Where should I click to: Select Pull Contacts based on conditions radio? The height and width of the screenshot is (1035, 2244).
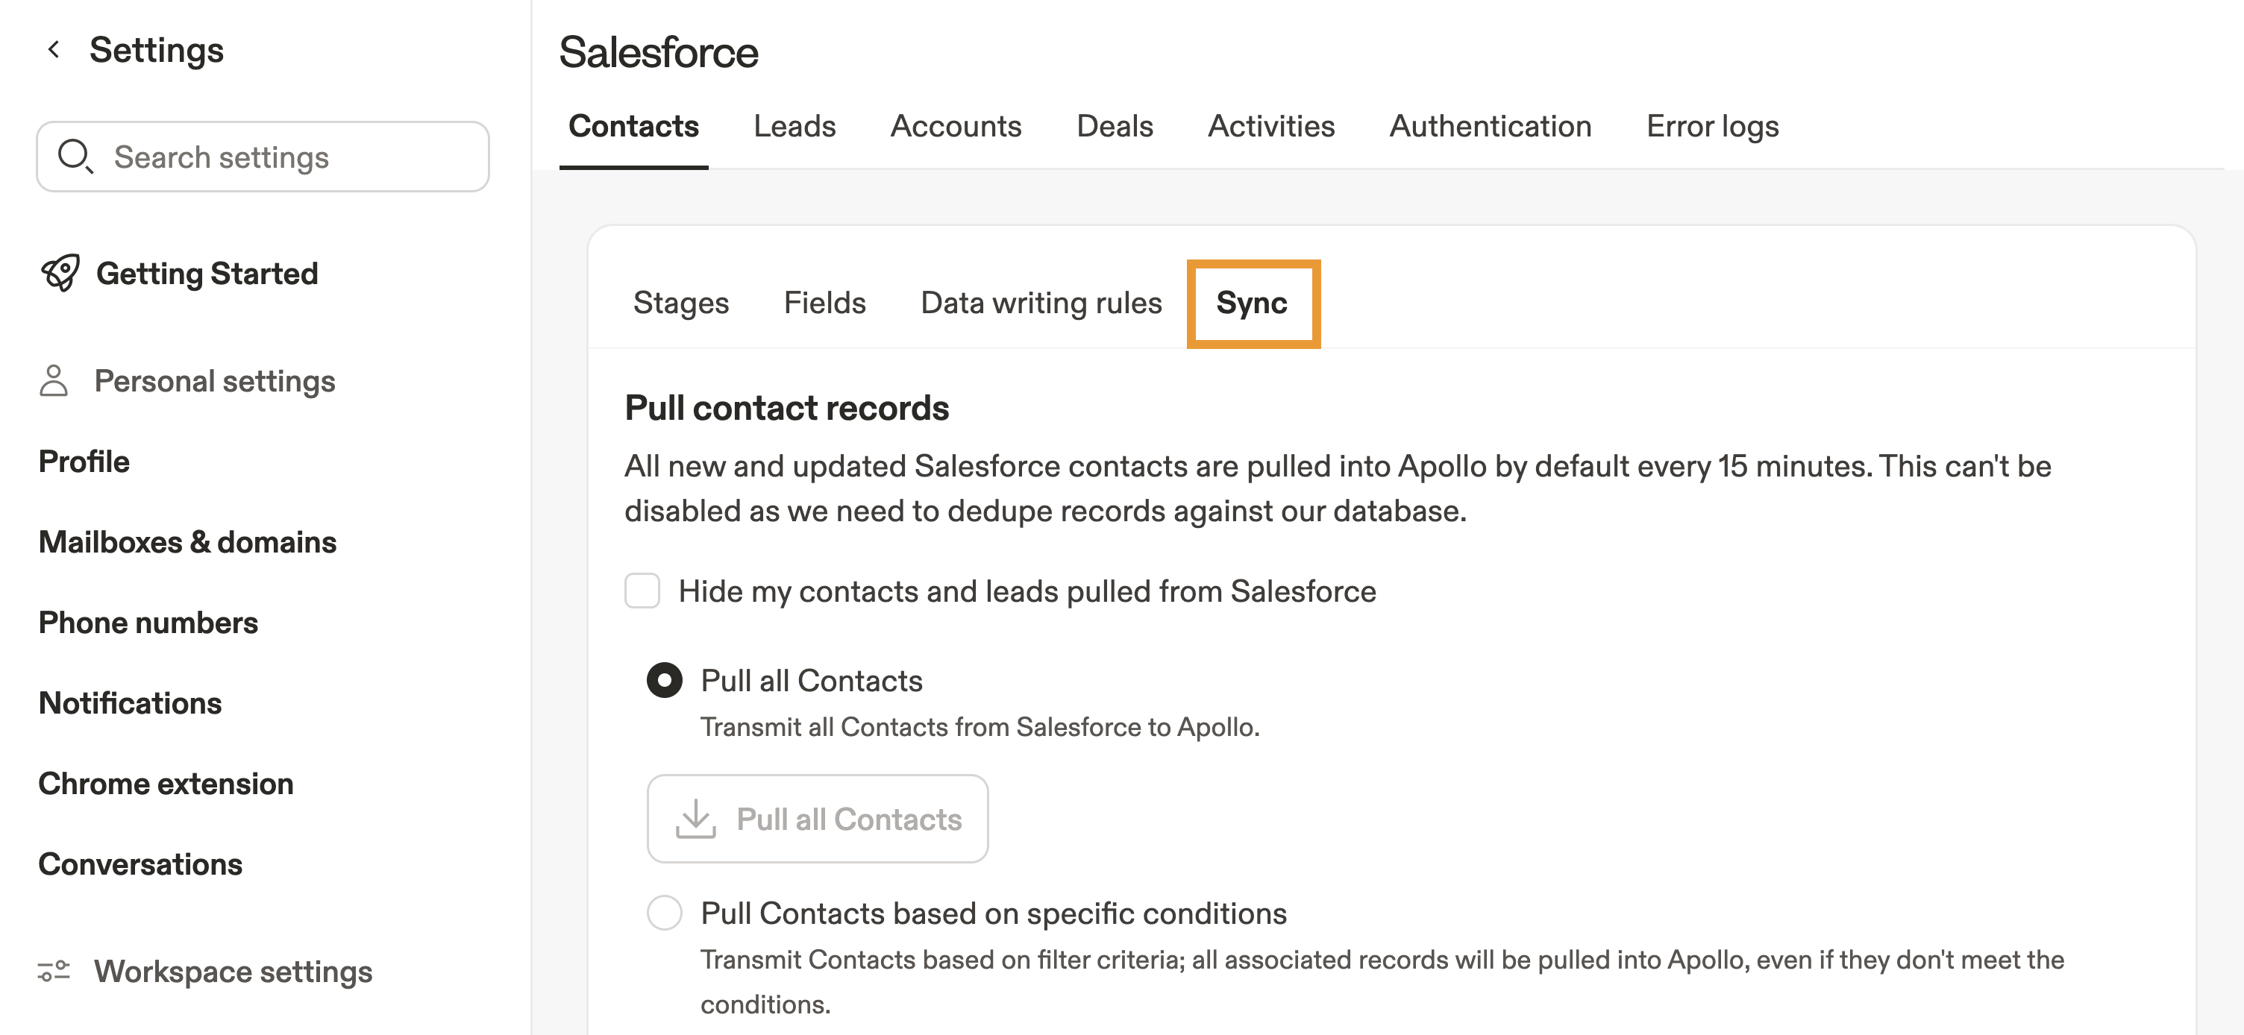click(665, 913)
